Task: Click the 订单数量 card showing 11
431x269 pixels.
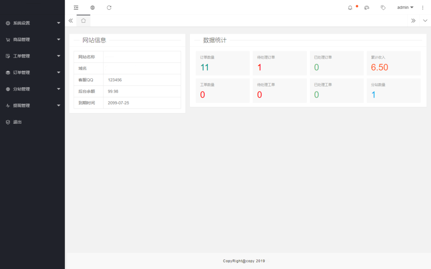Action: (x=223, y=63)
